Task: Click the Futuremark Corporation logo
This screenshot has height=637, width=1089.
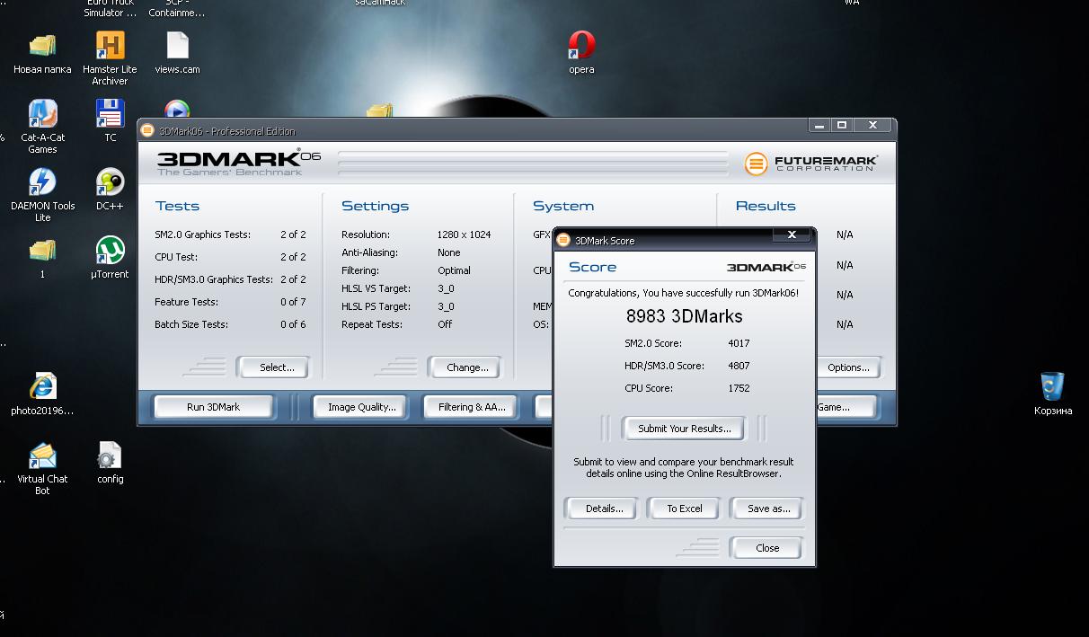Action: tap(811, 164)
